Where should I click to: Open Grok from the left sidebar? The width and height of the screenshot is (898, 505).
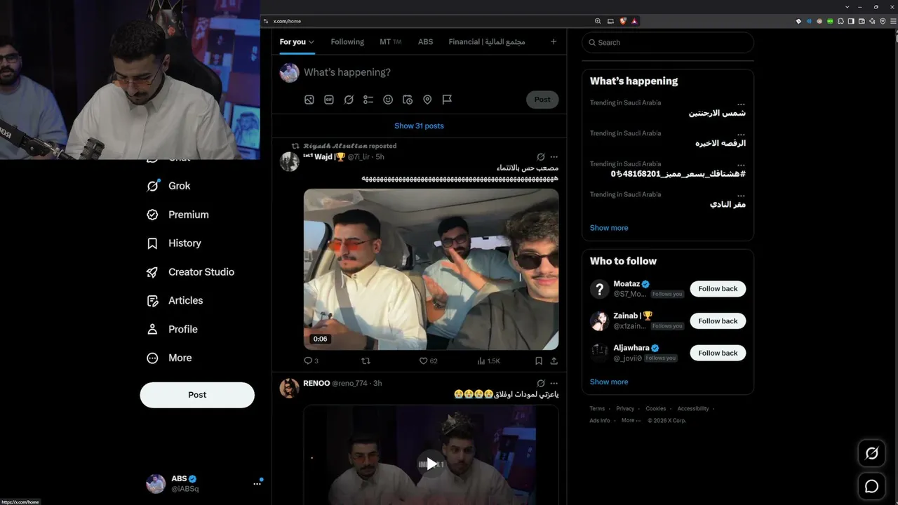pyautogui.click(x=168, y=186)
